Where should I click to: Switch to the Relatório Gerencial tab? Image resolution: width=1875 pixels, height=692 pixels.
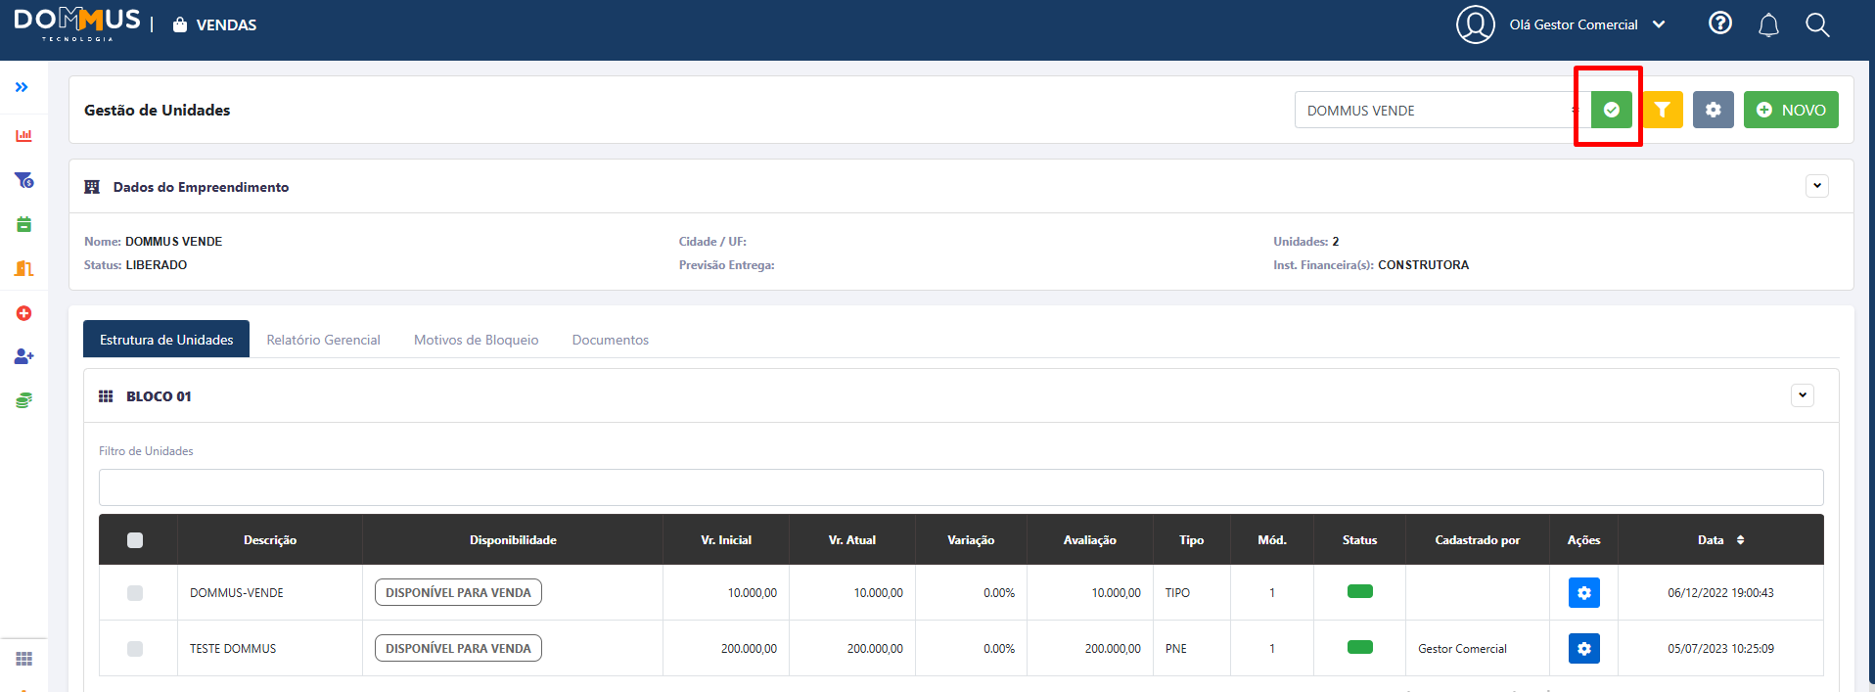tap(323, 340)
